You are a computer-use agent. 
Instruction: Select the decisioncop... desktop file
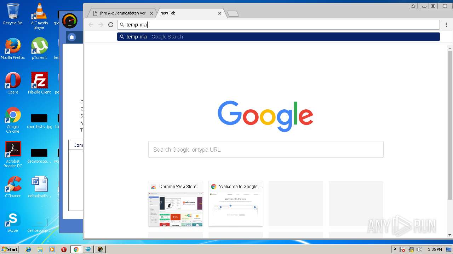tap(39, 156)
